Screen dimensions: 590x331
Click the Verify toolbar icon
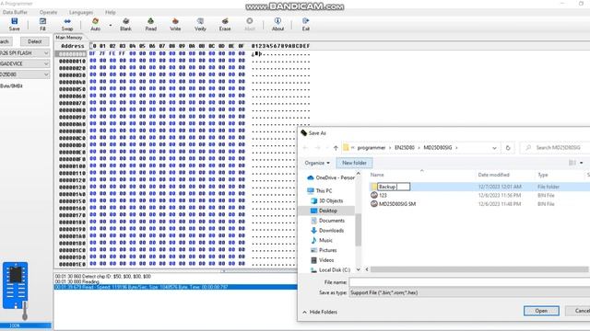pos(200,24)
